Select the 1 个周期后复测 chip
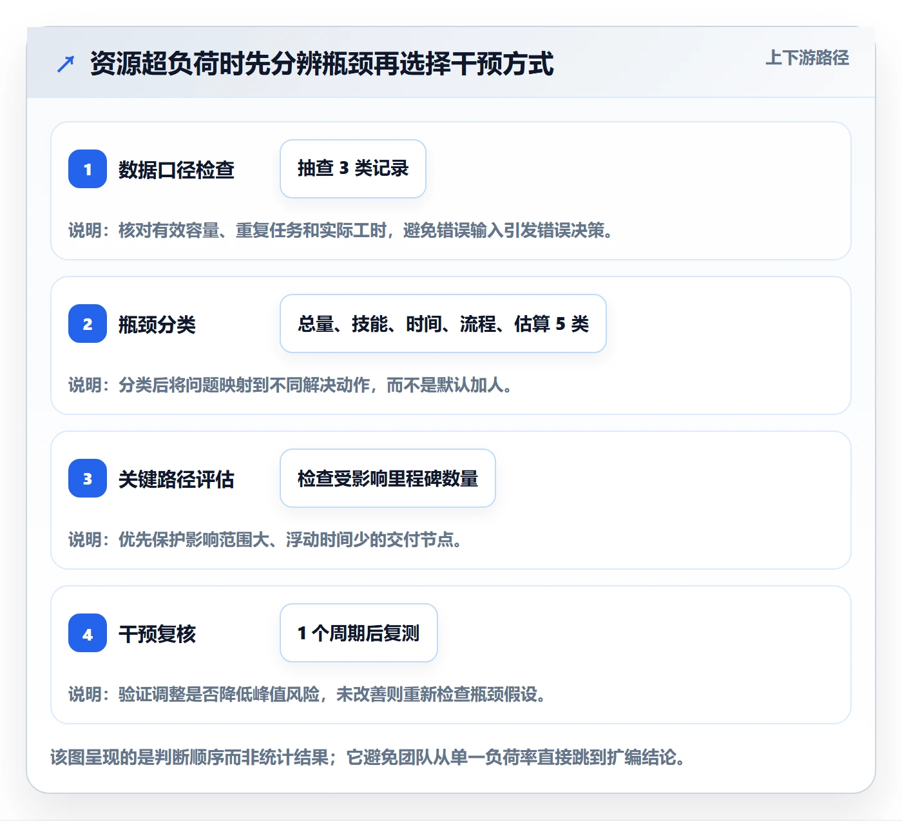The width and height of the screenshot is (902, 821). [359, 633]
